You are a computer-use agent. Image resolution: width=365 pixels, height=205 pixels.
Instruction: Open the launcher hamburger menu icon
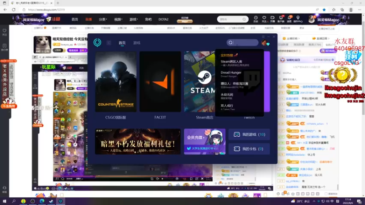coord(263,37)
